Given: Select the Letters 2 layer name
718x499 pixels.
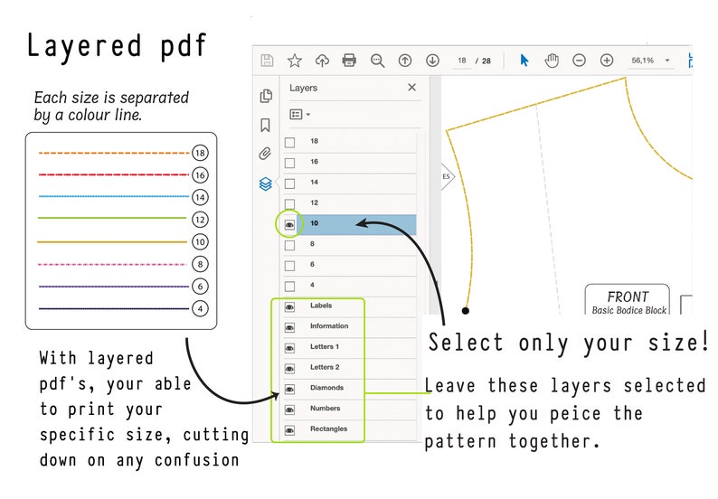Looking at the screenshot, I should click(325, 367).
